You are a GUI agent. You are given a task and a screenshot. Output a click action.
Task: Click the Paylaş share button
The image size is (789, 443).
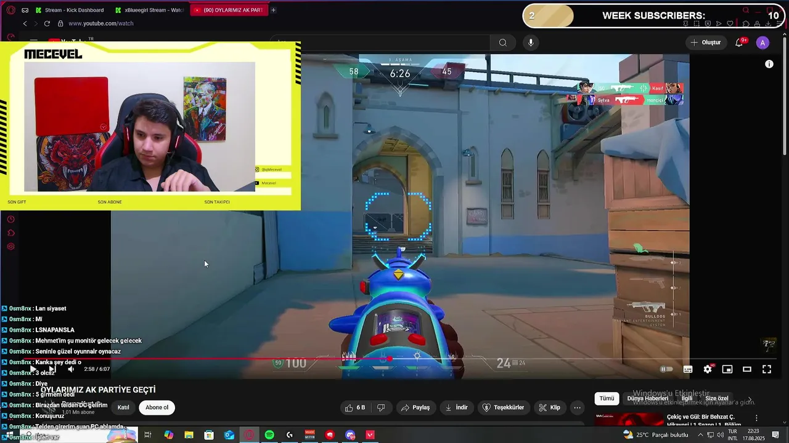tap(415, 407)
